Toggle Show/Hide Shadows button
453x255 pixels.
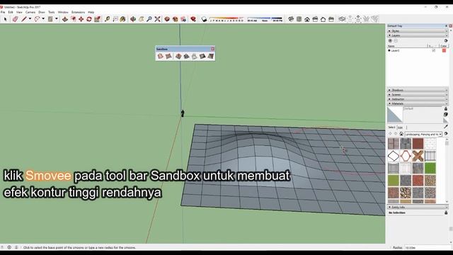pyautogui.click(x=205, y=19)
